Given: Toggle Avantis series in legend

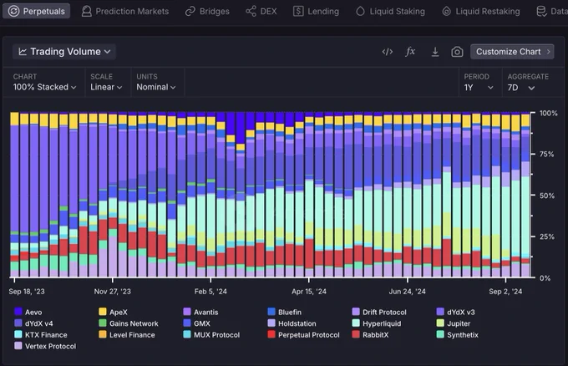Looking at the screenshot, I should tap(200, 312).
